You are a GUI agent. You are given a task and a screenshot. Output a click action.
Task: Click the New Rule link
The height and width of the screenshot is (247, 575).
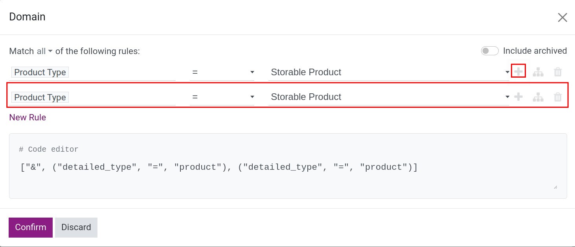(28, 118)
